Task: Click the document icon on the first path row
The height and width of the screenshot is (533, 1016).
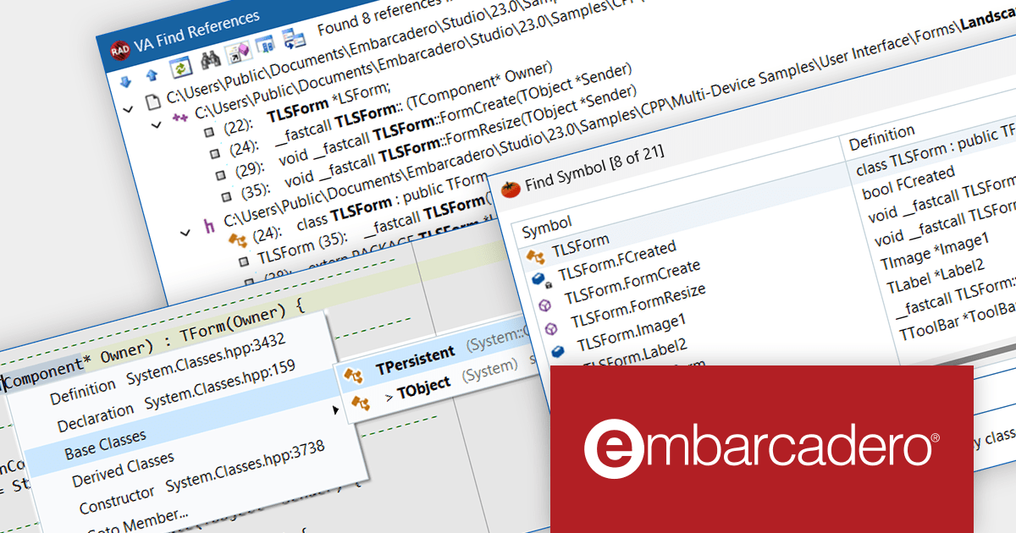Action: click(x=152, y=103)
